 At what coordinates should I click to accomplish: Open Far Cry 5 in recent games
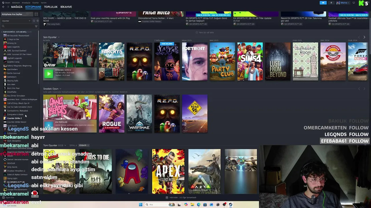point(112,62)
